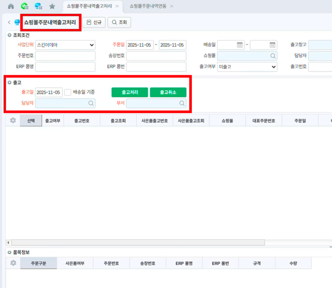Collapse the 출고 section
This screenshot has width=332, height=288.
[x=9, y=82]
